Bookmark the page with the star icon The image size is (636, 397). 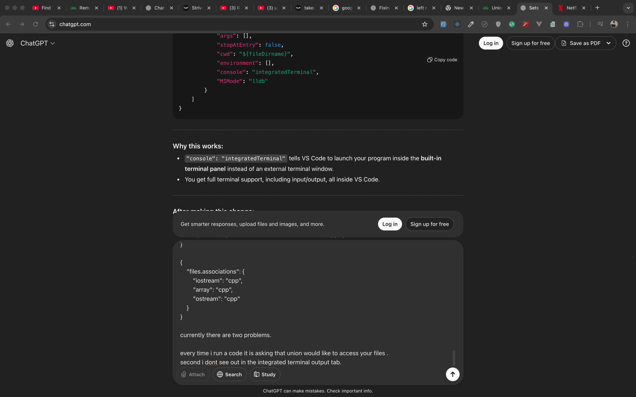[425, 24]
